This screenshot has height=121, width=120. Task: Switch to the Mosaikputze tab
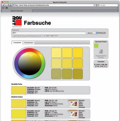click(x=29, y=43)
